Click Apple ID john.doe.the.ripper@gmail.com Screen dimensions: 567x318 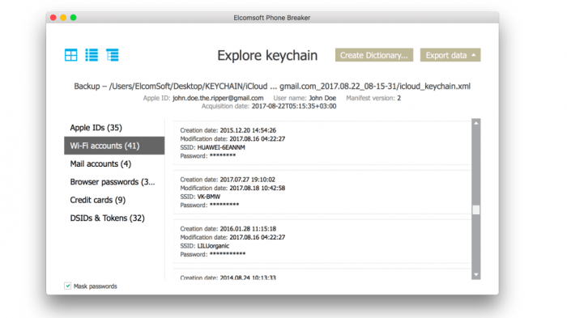pyautogui.click(x=218, y=98)
